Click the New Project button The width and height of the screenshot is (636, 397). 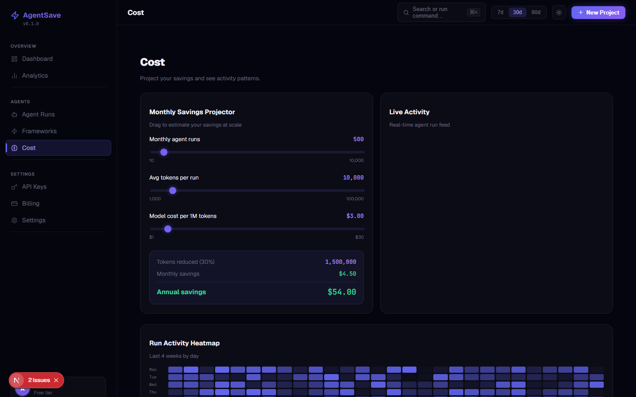(x=598, y=12)
